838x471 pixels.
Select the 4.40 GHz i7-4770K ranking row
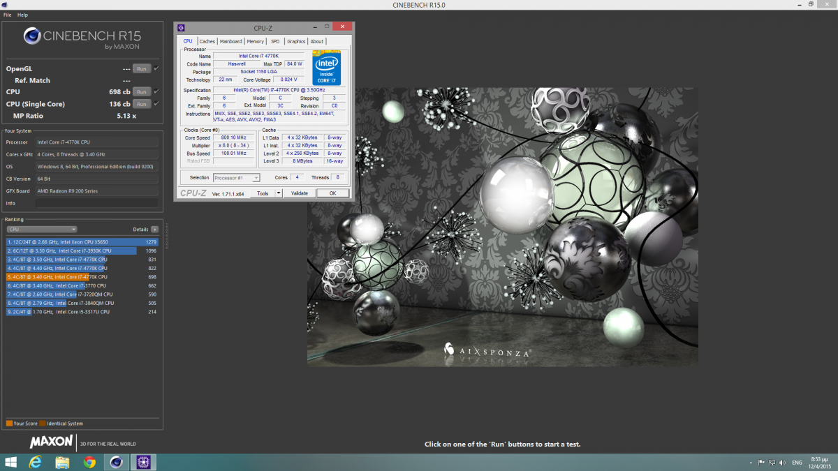(82, 268)
